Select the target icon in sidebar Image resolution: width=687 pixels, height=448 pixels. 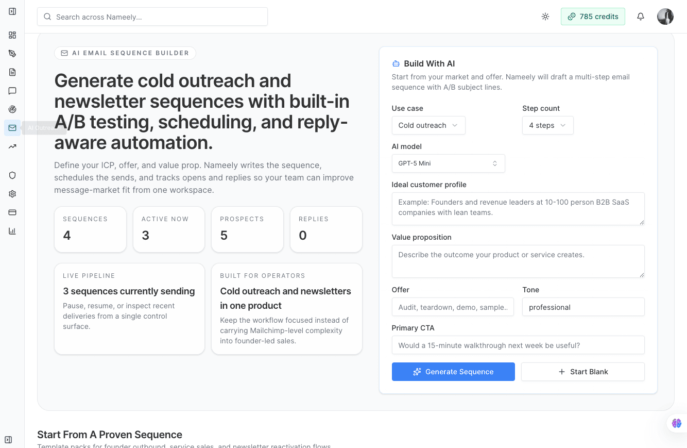tap(12, 109)
